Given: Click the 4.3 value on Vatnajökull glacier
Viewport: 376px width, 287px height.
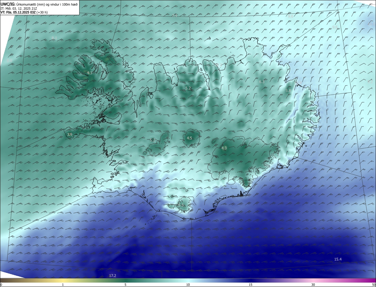Looking at the screenshot, I should pyautogui.click(x=224, y=148).
